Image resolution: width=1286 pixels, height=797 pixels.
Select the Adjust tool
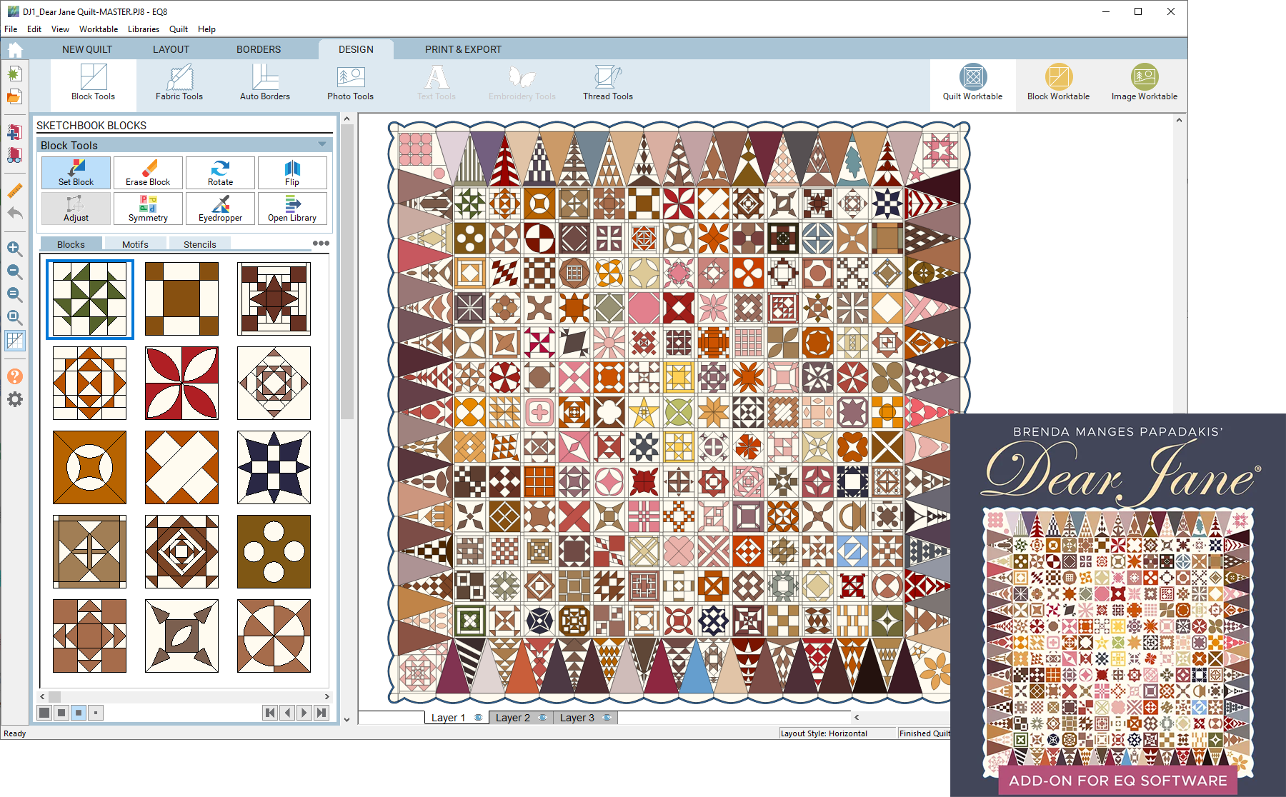pos(76,209)
